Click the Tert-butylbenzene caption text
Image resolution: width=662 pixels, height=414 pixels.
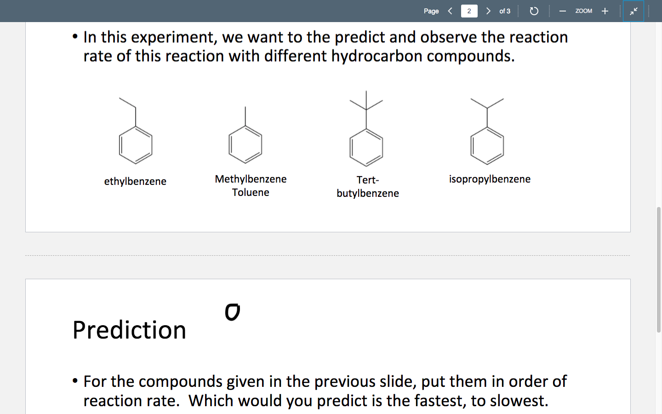[x=368, y=187]
